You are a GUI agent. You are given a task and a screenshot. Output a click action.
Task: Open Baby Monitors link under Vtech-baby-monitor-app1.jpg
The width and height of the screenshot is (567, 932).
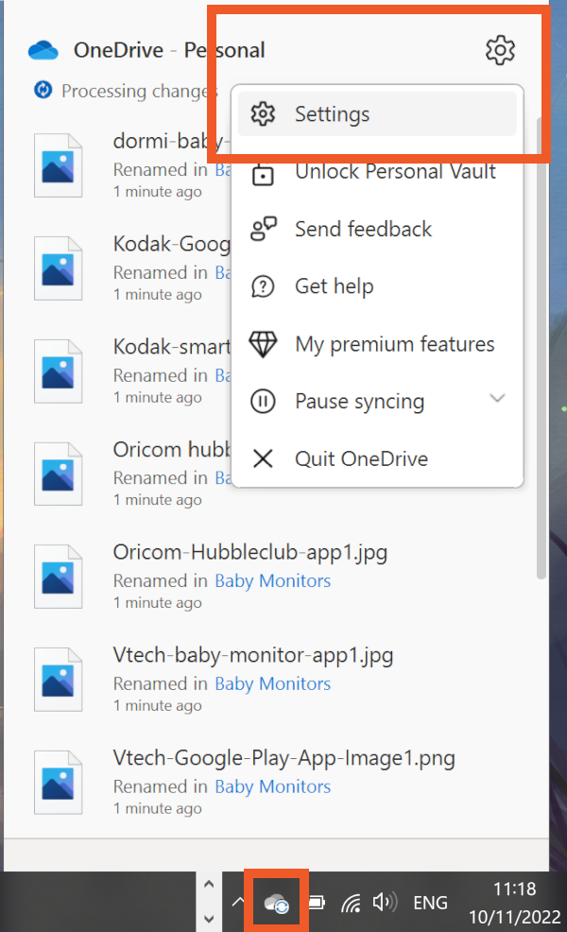[272, 683]
